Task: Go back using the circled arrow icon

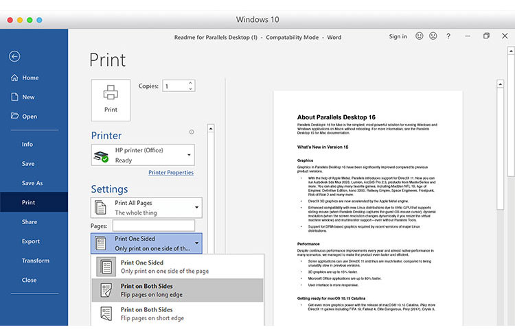Action: point(14,56)
